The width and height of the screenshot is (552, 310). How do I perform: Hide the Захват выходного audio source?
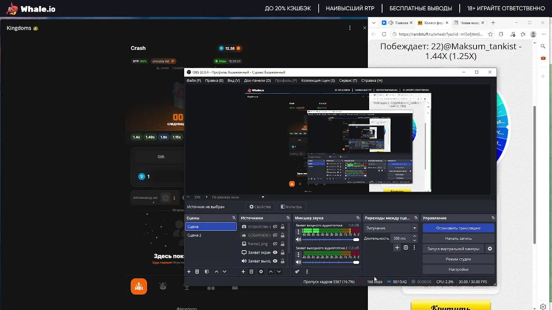click(x=275, y=261)
